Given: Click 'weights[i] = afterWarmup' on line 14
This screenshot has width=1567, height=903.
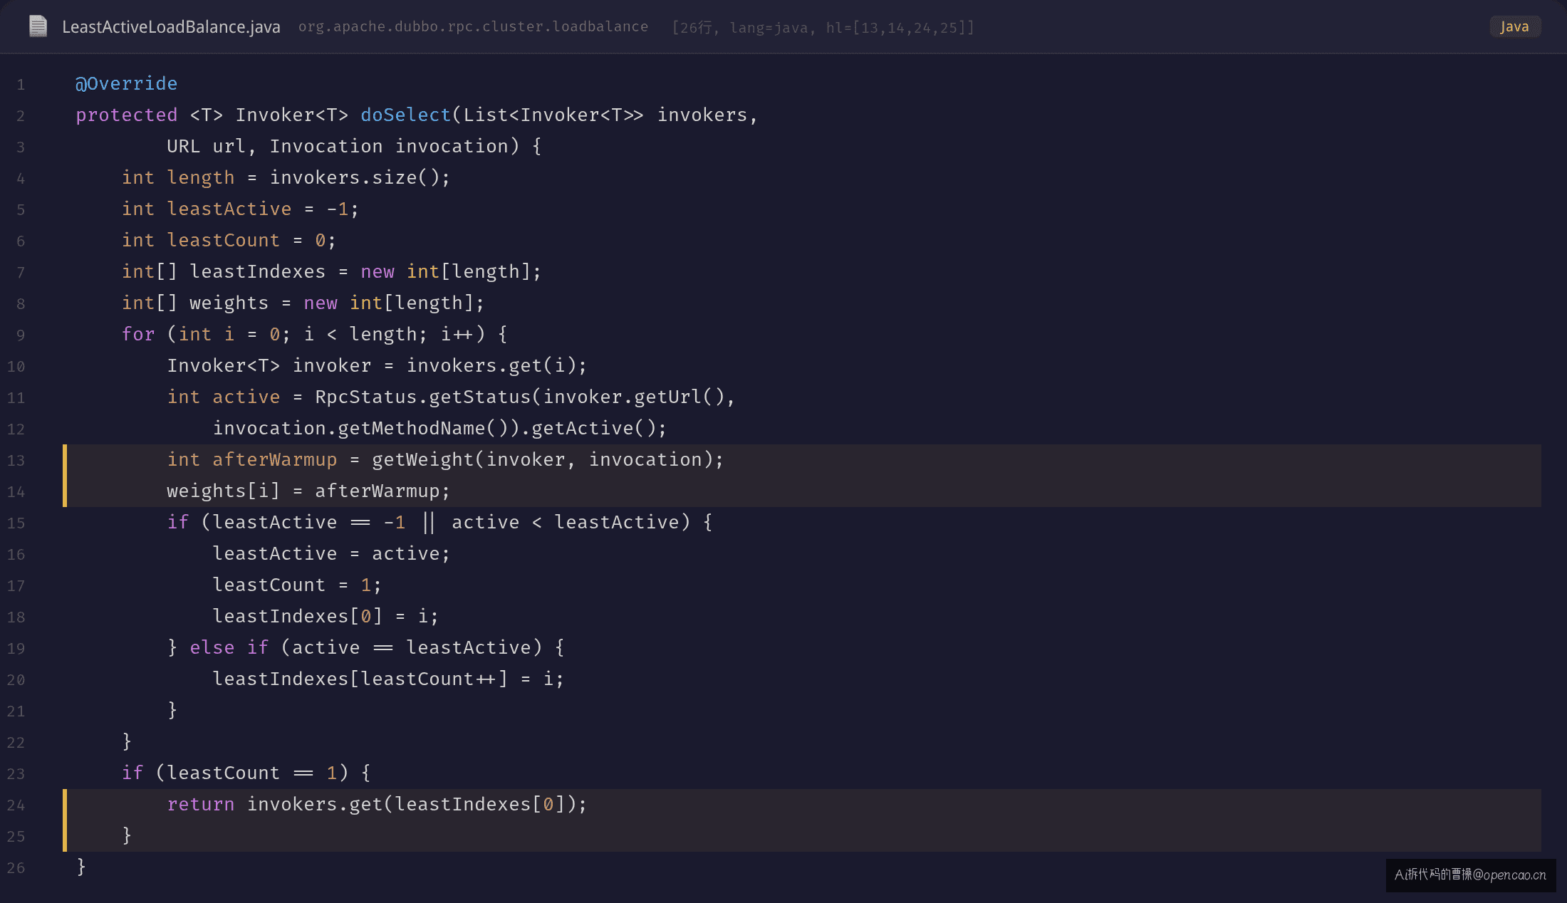Looking at the screenshot, I should pos(303,491).
